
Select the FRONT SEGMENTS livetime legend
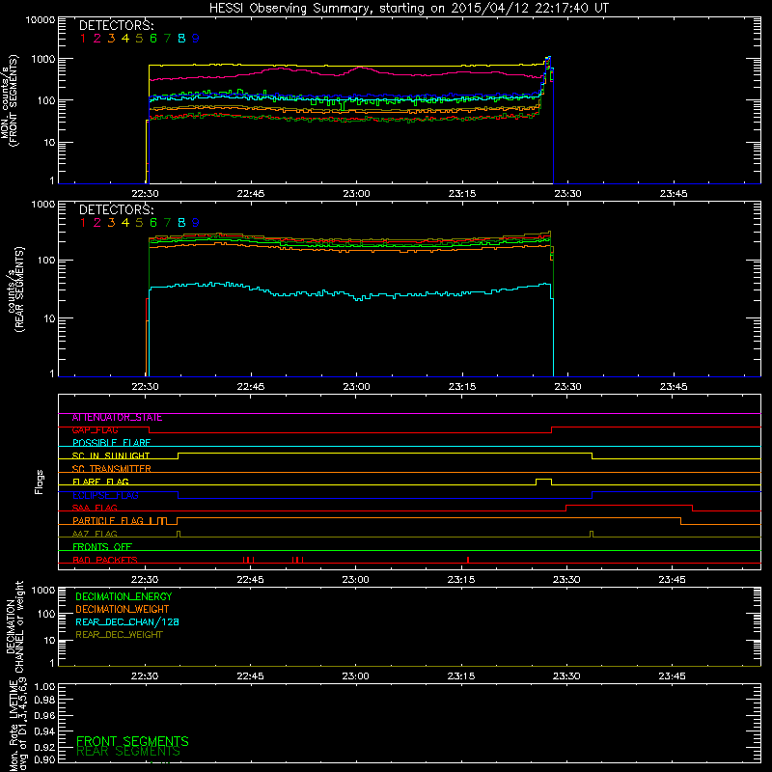pyautogui.click(x=132, y=741)
